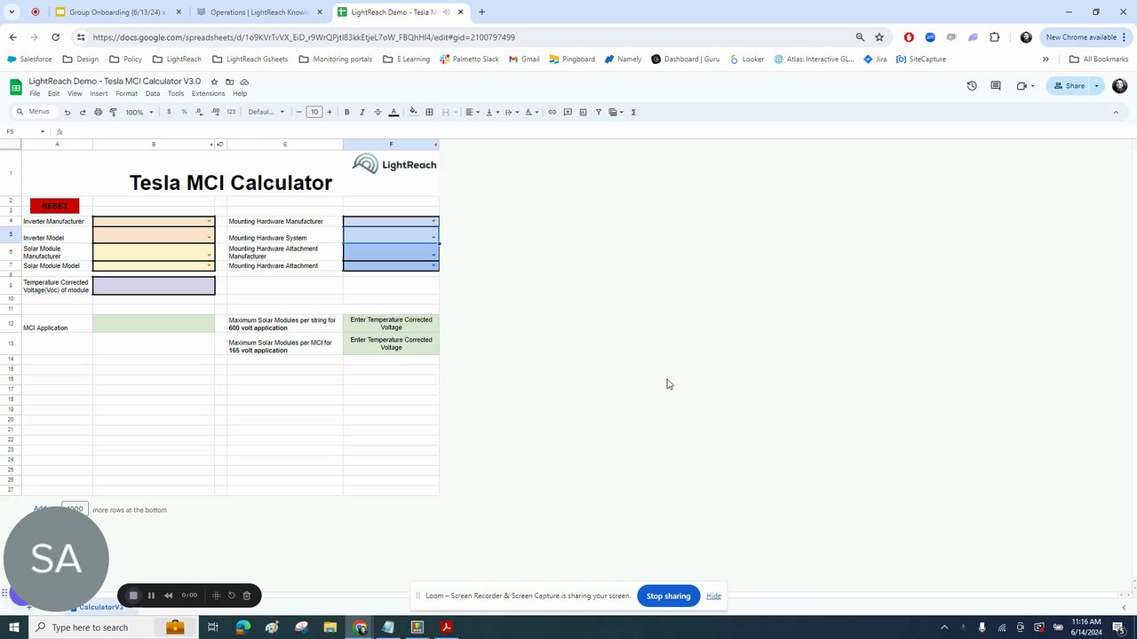This screenshot has width=1137, height=639.
Task: Click the Borders icon
Action: 429,112
